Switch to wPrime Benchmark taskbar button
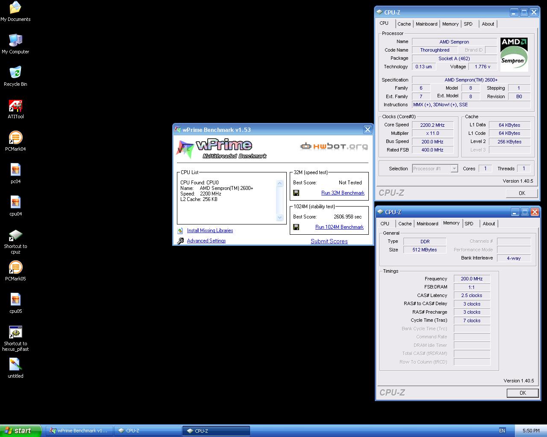 [x=79, y=431]
